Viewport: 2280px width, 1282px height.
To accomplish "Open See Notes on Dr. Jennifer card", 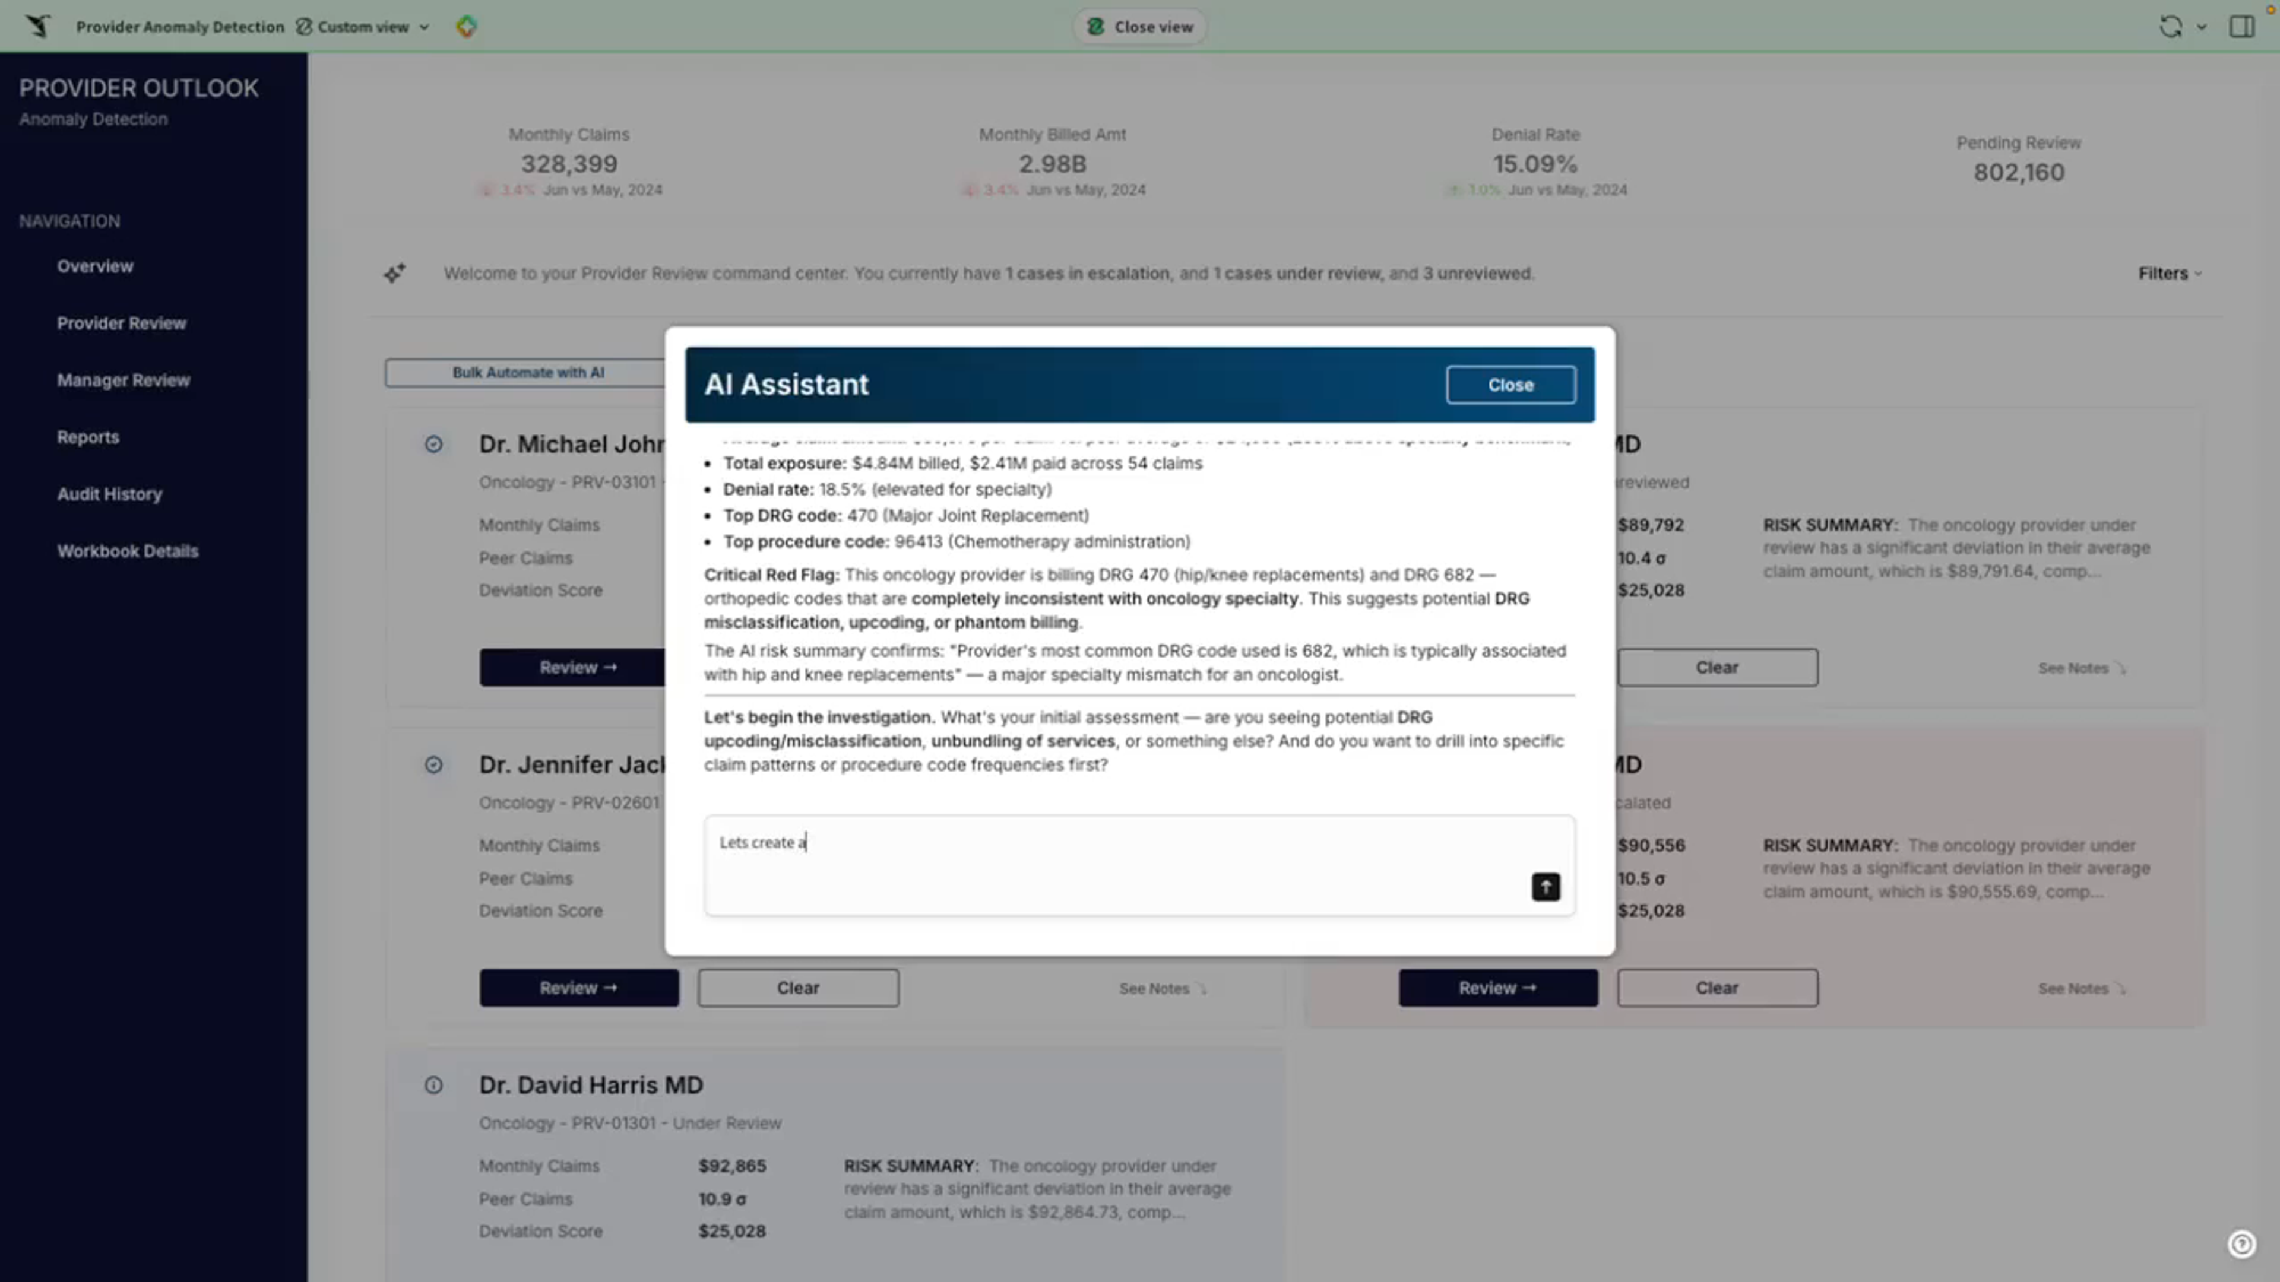I will click(x=1162, y=988).
